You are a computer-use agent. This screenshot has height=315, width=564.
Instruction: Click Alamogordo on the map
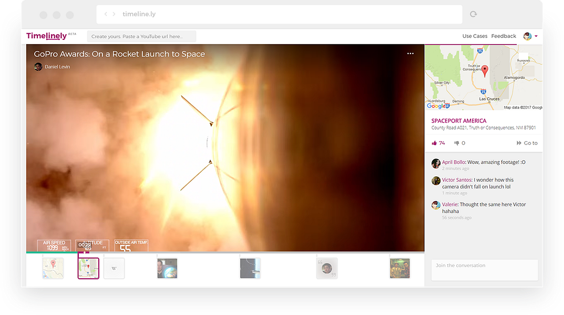515,78
